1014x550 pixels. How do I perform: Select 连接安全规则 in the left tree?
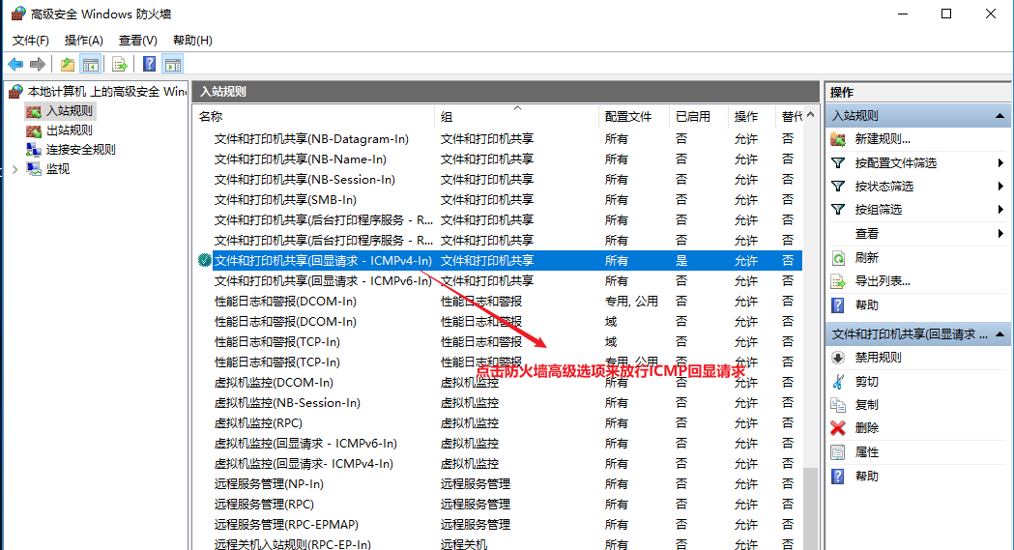coord(81,149)
